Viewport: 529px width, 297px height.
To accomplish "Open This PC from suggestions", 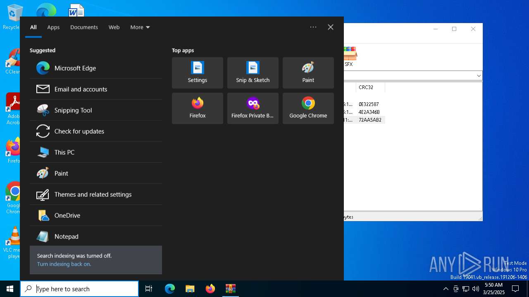I will click(x=96, y=152).
